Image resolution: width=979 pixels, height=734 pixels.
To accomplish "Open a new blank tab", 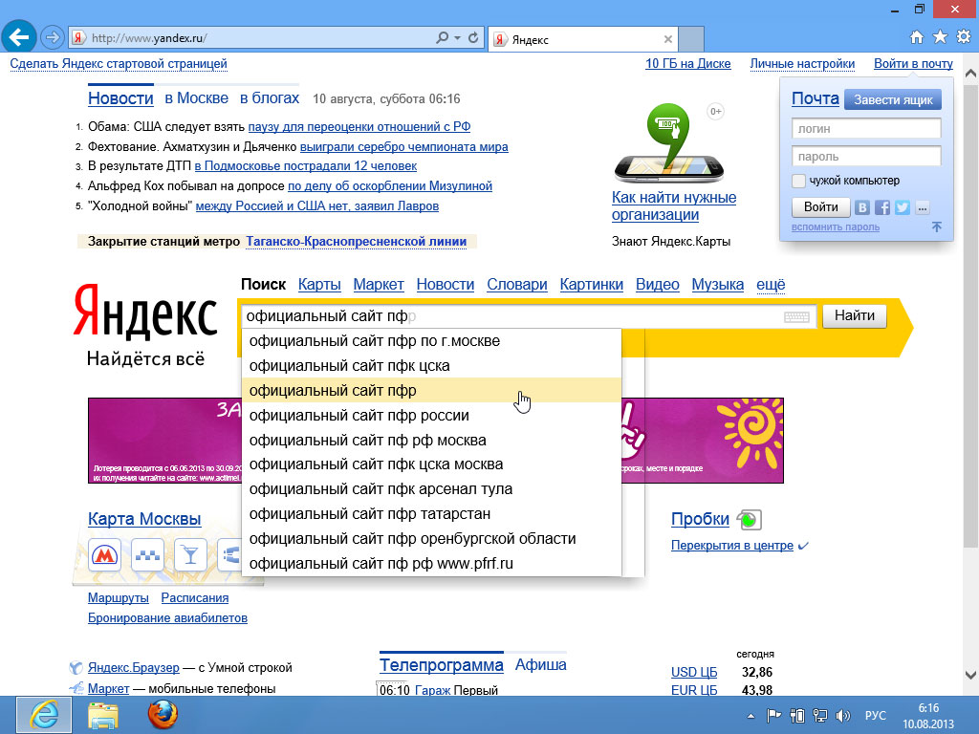I will pyautogui.click(x=691, y=38).
